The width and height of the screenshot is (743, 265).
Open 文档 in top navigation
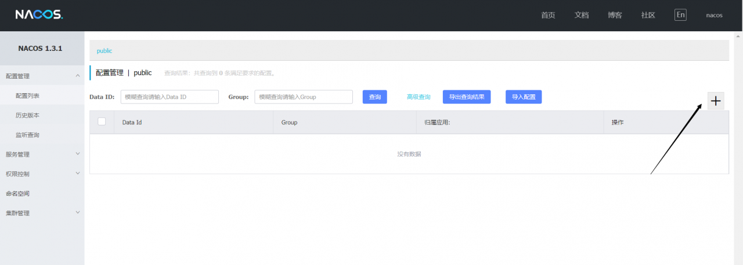(582, 15)
